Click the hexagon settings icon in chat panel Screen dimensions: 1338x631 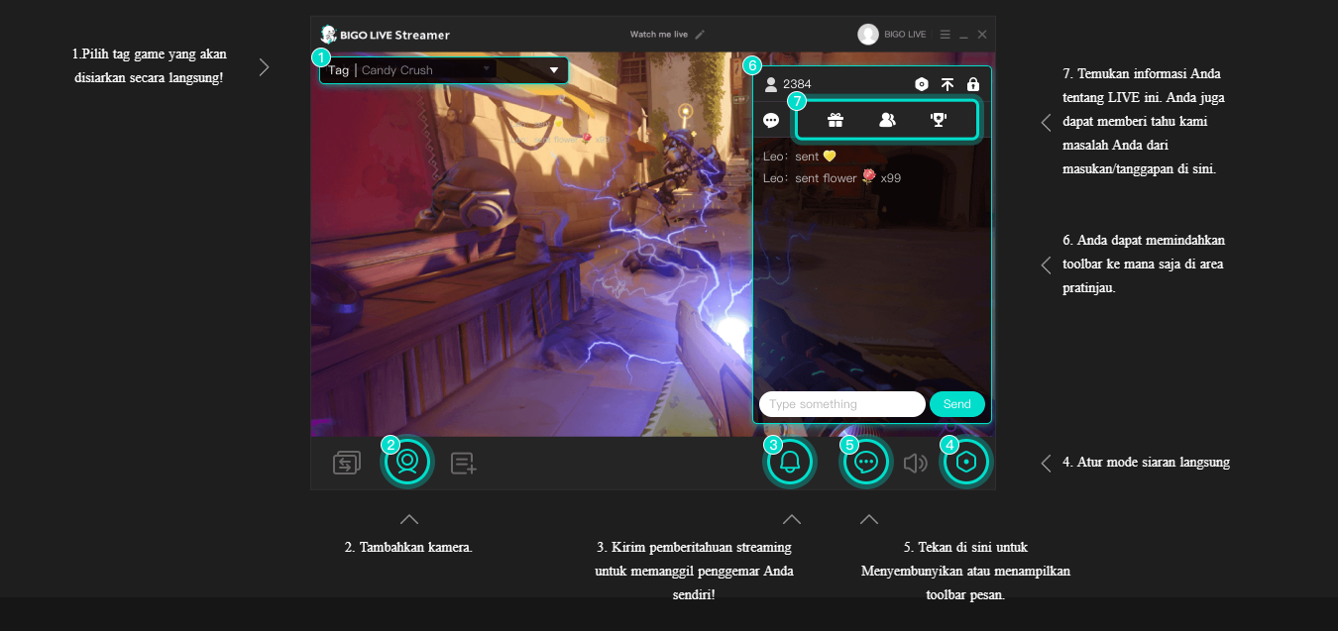922,84
